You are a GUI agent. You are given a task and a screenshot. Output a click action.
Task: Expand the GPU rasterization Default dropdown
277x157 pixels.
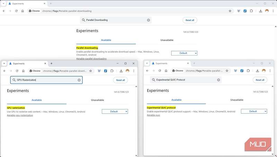(x=115, y=111)
